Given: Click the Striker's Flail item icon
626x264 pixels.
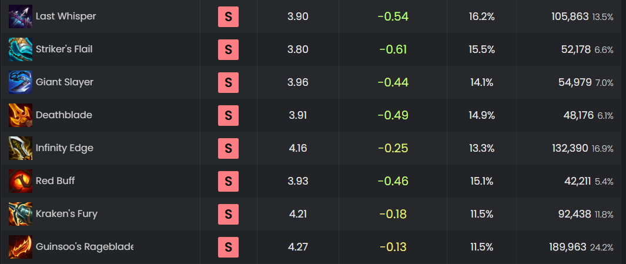Looking at the screenshot, I should (x=20, y=49).
